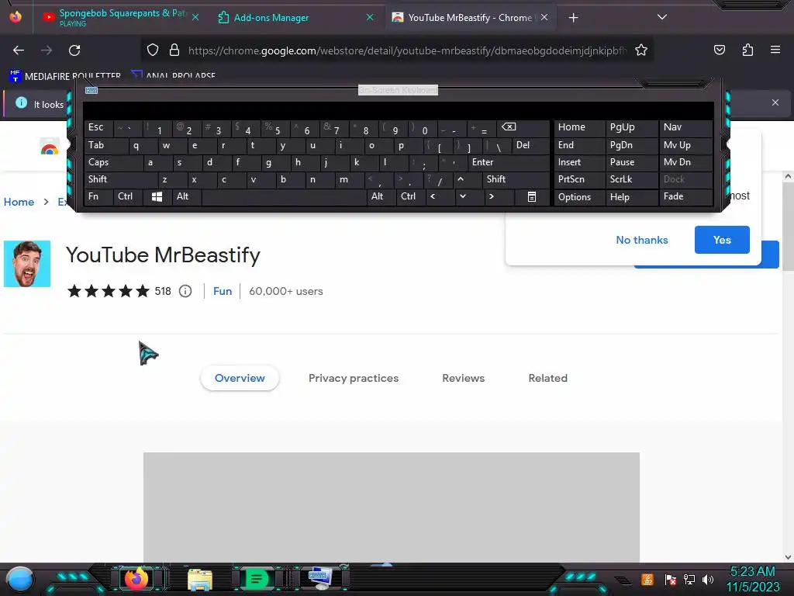Close the Spongebob Squarepants tab

click(x=195, y=17)
